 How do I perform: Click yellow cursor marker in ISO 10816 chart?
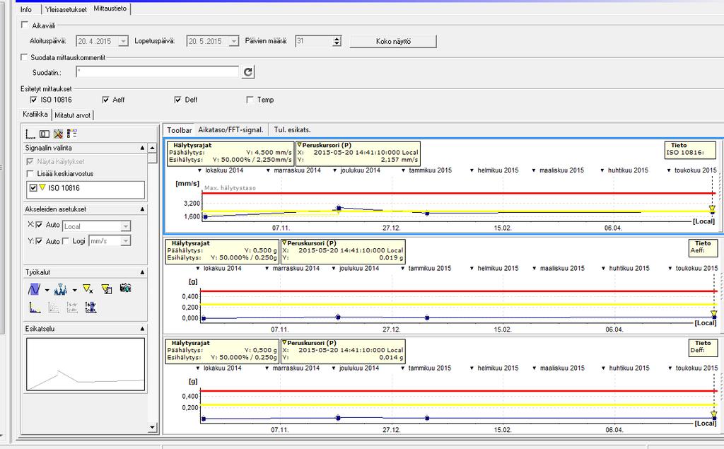click(713, 209)
